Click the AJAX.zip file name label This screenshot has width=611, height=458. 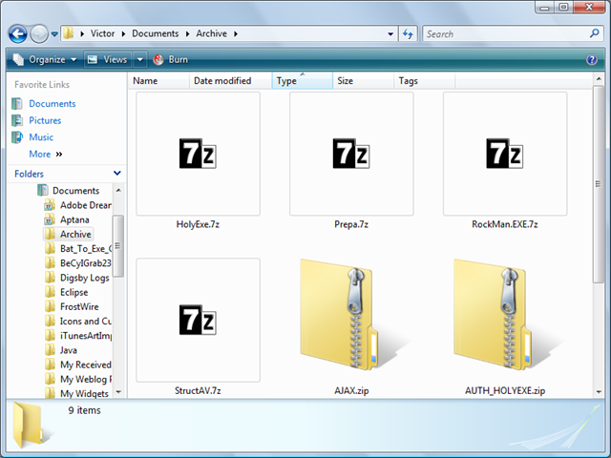click(x=351, y=390)
